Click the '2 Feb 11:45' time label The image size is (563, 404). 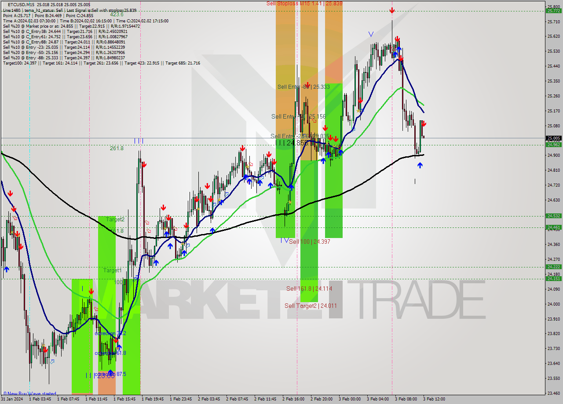265,399
